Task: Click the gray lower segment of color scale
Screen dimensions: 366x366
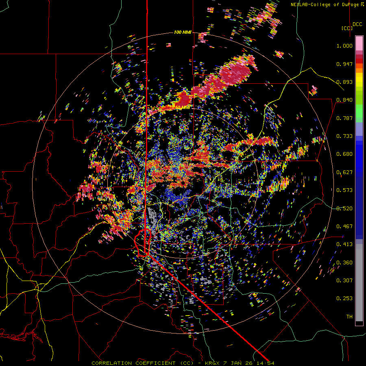Action: point(359,283)
